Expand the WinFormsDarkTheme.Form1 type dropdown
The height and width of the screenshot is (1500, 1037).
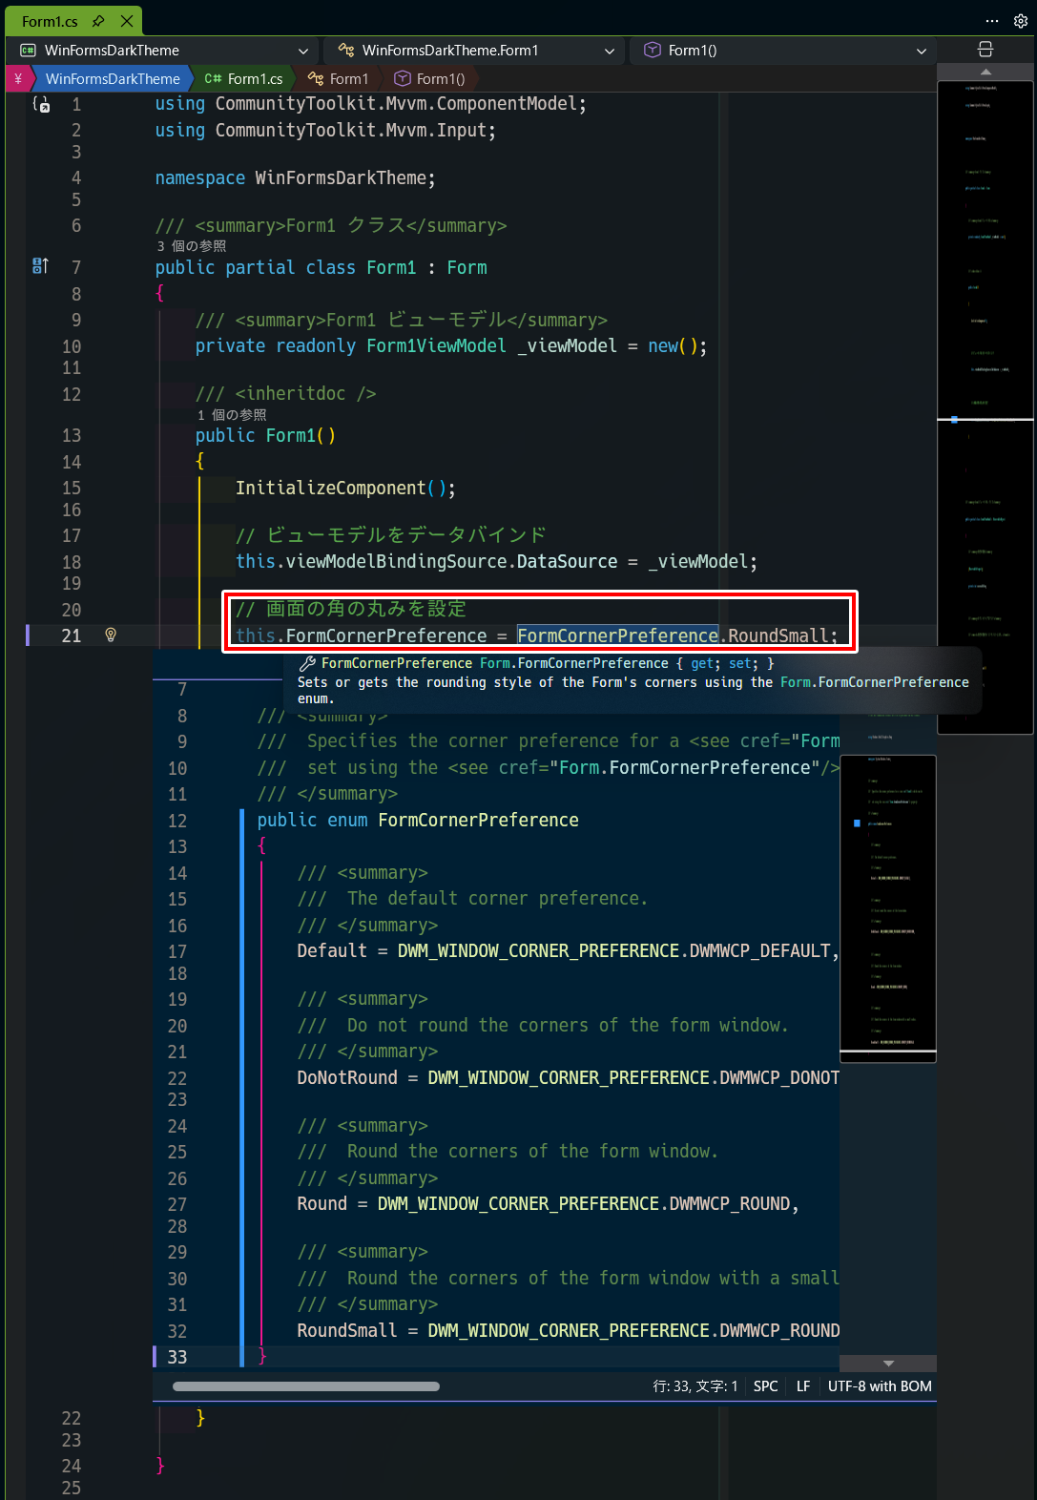click(474, 51)
